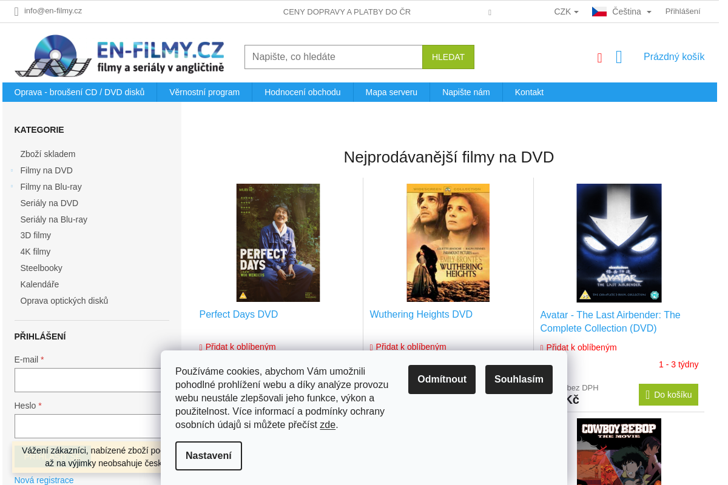Click the Nová registrace link
Viewport: 728px width, 485px height.
[x=44, y=480]
